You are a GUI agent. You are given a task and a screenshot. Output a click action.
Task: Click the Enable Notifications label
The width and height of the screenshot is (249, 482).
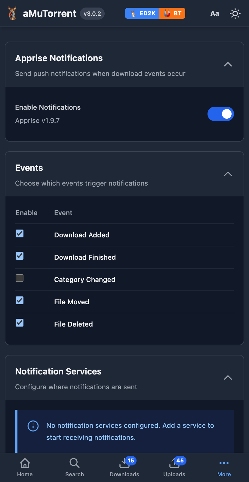click(x=48, y=107)
